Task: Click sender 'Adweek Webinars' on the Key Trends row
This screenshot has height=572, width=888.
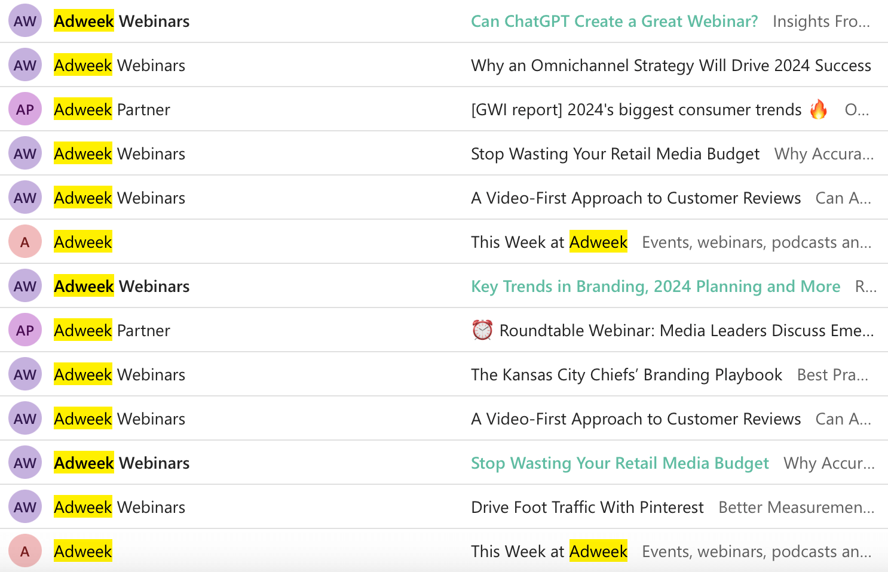Action: [x=122, y=286]
